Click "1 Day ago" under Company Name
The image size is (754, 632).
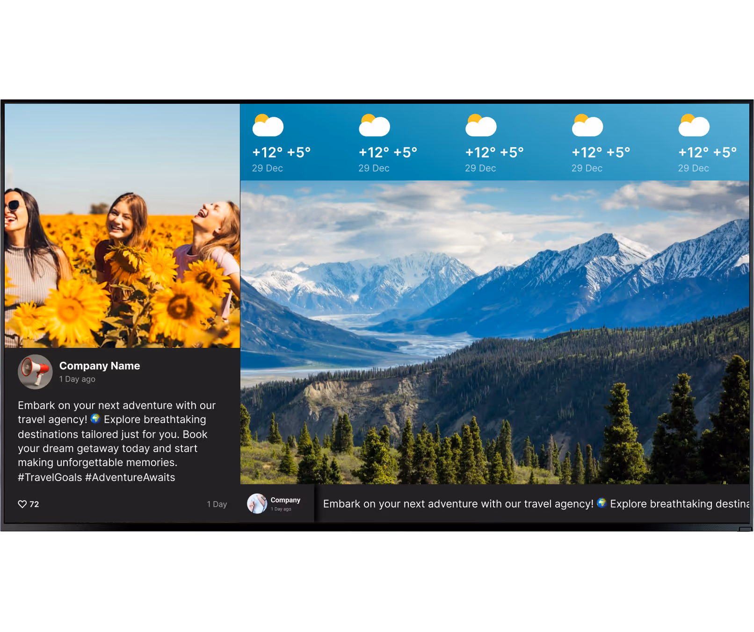77,379
